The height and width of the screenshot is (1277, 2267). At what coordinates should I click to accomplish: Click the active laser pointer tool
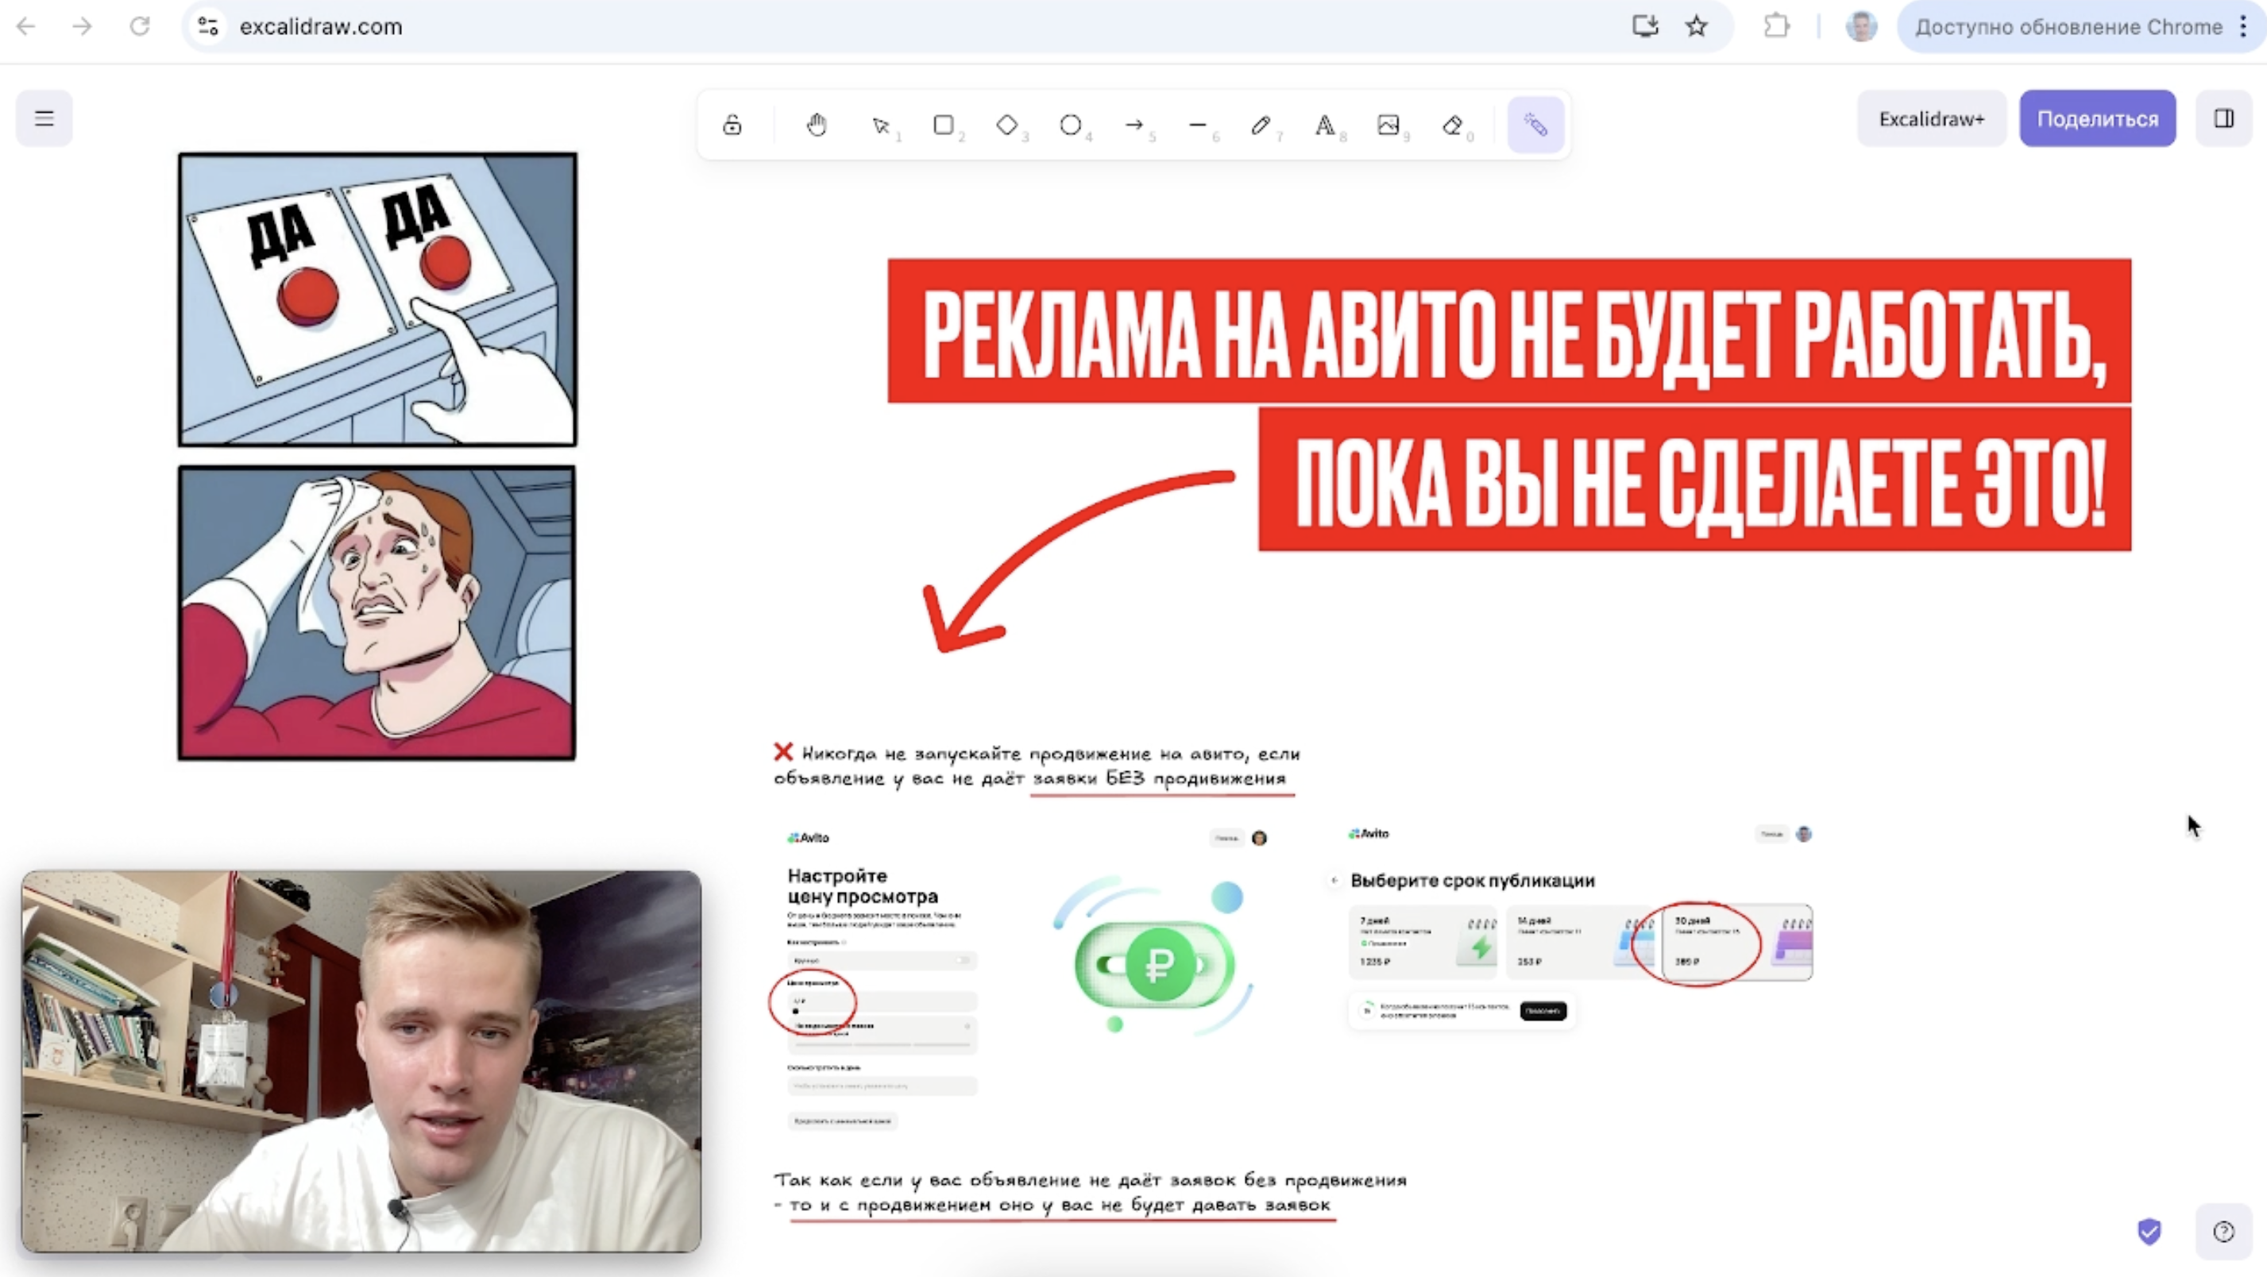[x=1535, y=125]
